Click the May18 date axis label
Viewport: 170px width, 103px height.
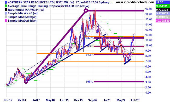click(x=50, y=100)
